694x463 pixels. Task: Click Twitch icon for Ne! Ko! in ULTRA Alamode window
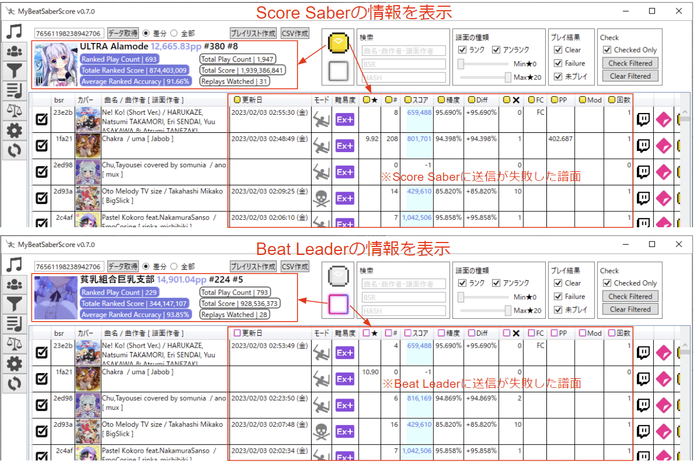pyautogui.click(x=643, y=119)
